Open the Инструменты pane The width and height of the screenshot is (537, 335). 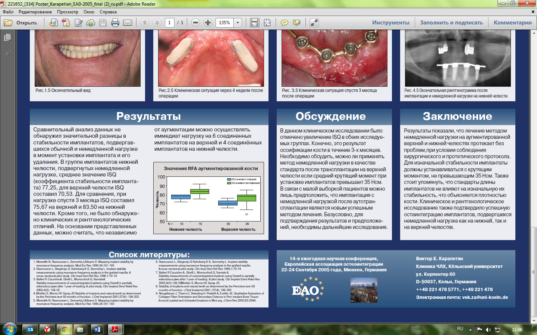(391, 23)
